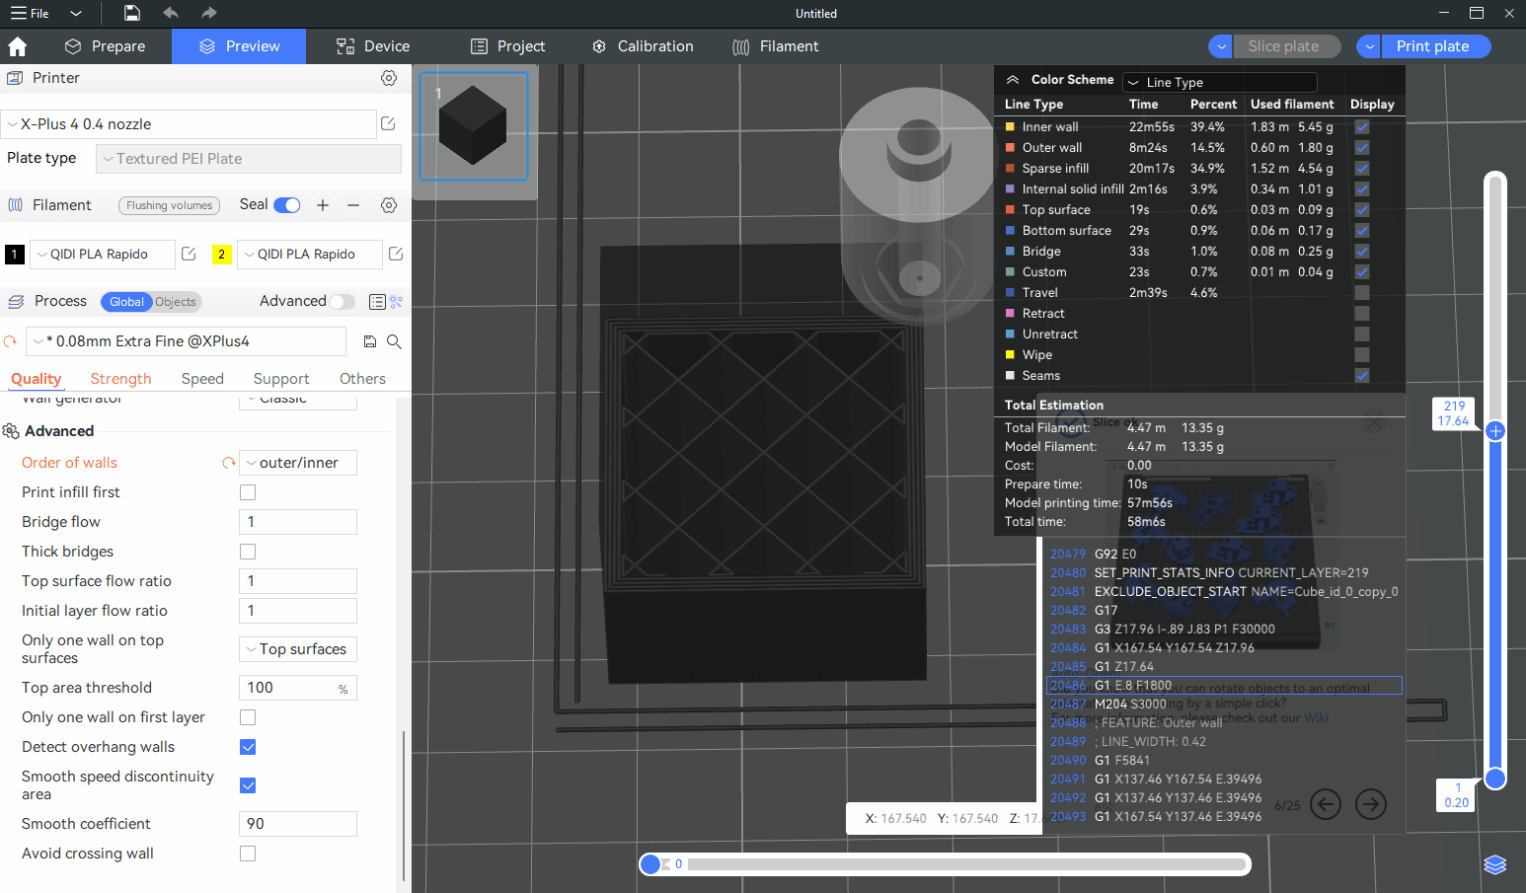Remove a filament with minus icon
Screen dimensions: 1526x893
(x=353, y=205)
